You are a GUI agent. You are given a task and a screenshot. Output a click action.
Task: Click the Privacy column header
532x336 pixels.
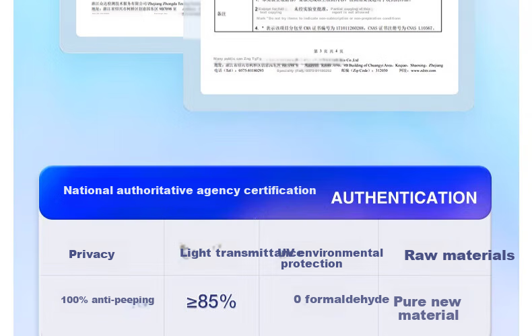92,254
